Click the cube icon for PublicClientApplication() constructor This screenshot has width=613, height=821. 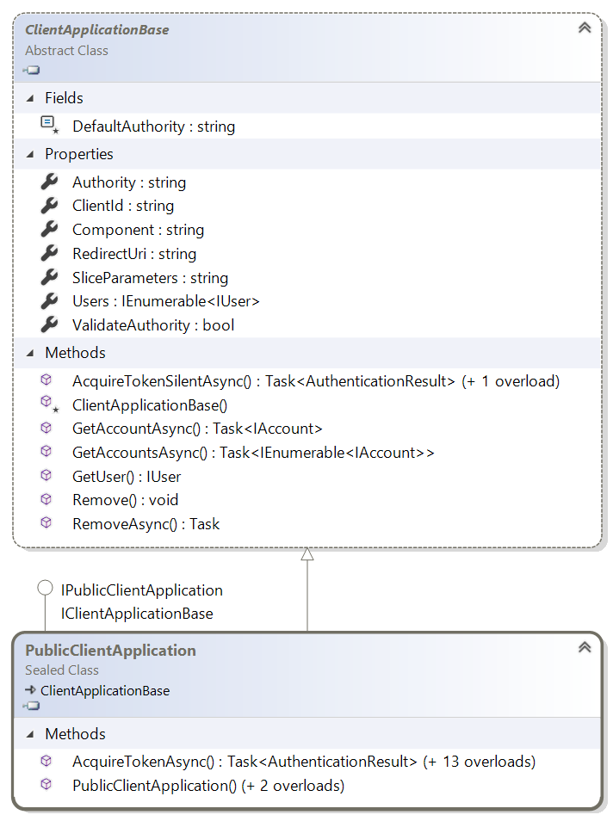tap(46, 784)
